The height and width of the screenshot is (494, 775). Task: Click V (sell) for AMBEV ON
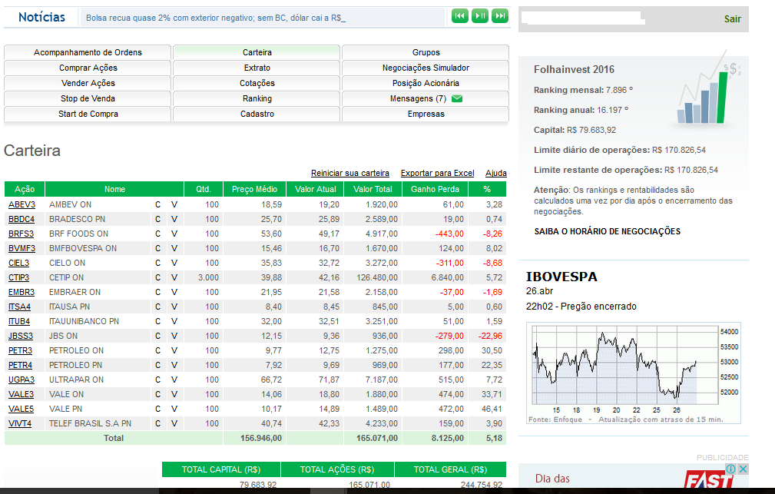(174, 204)
